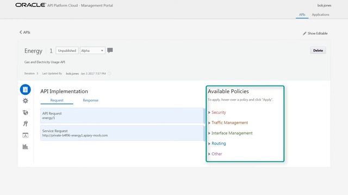Click the comment speech bubble icon

click(x=110, y=50)
